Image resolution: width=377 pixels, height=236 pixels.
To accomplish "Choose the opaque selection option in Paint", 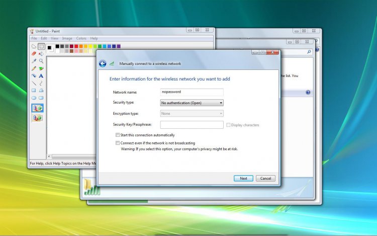I will tap(38, 108).
